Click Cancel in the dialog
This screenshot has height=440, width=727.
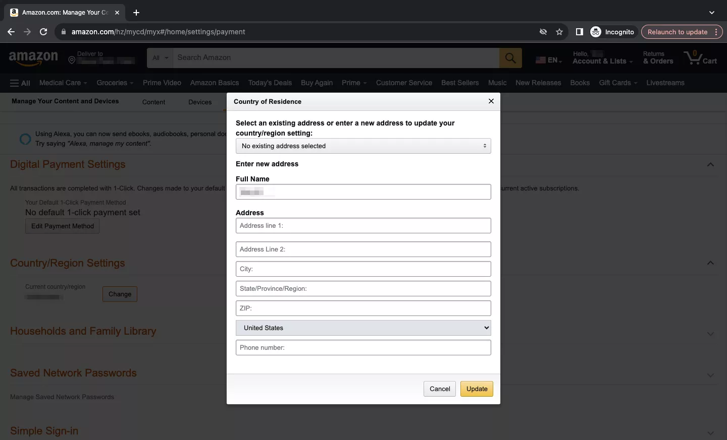(440, 389)
